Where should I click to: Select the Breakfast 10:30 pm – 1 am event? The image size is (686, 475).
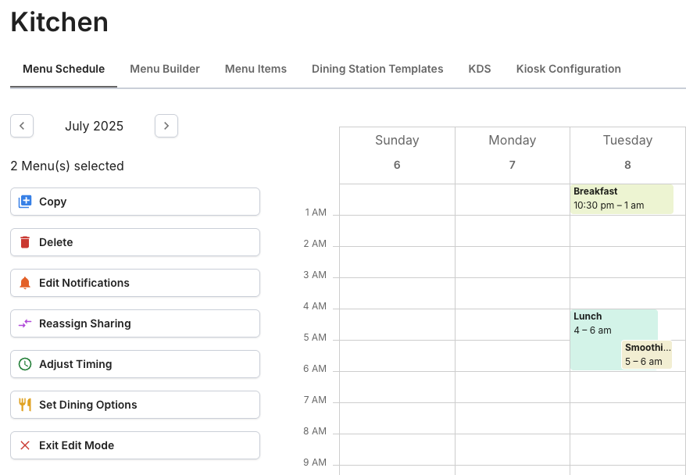tap(622, 199)
